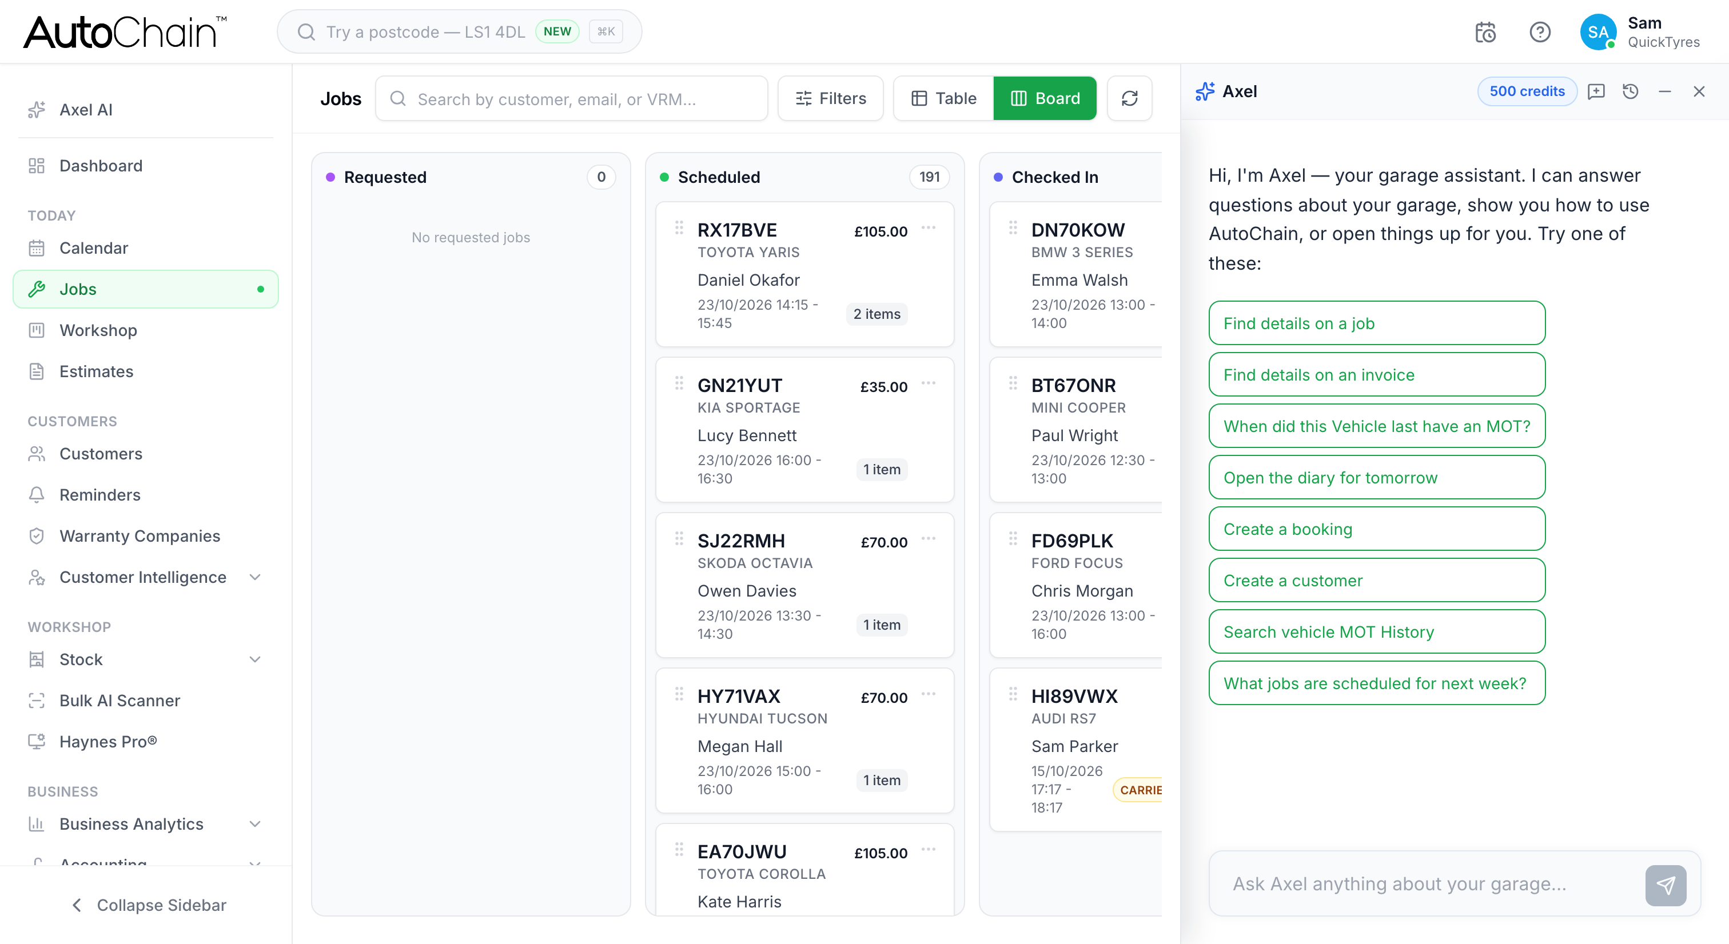The image size is (1729, 944).
Task: Click the 500 credits badge
Action: tap(1526, 91)
